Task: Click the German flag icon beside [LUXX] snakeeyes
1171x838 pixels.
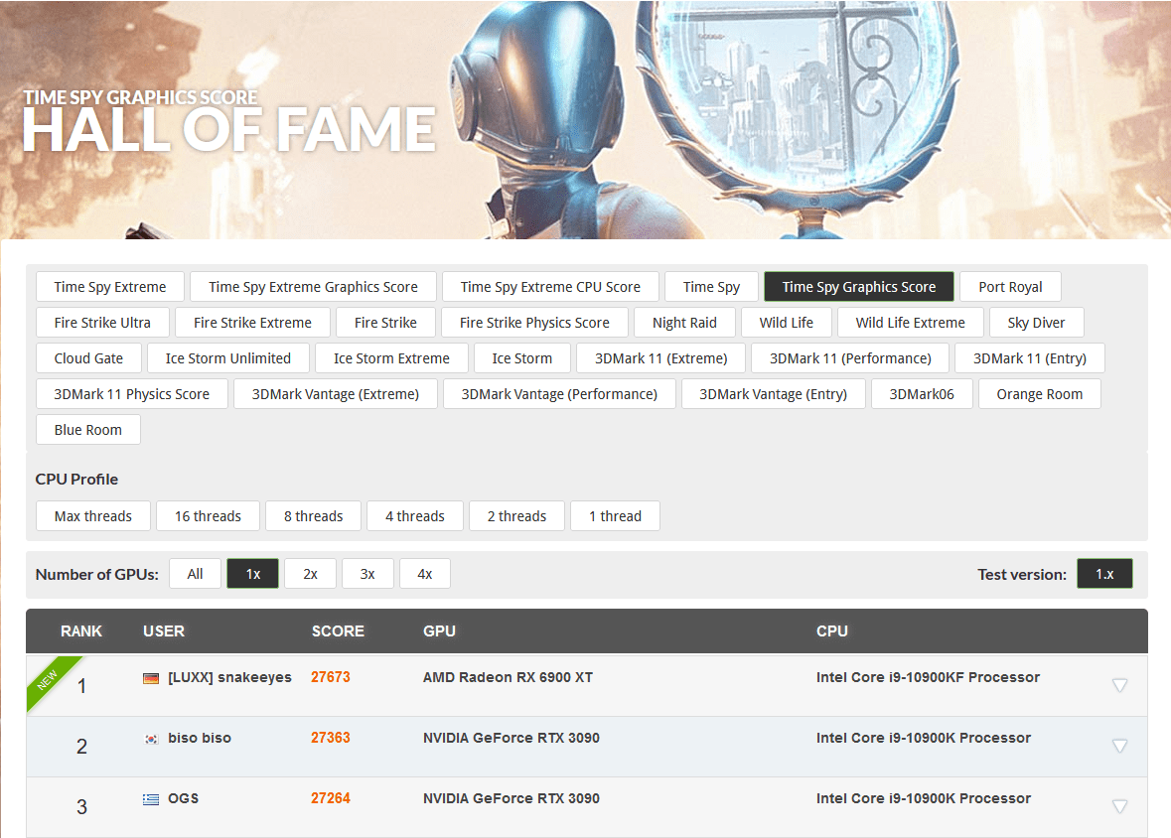Action: tap(151, 678)
